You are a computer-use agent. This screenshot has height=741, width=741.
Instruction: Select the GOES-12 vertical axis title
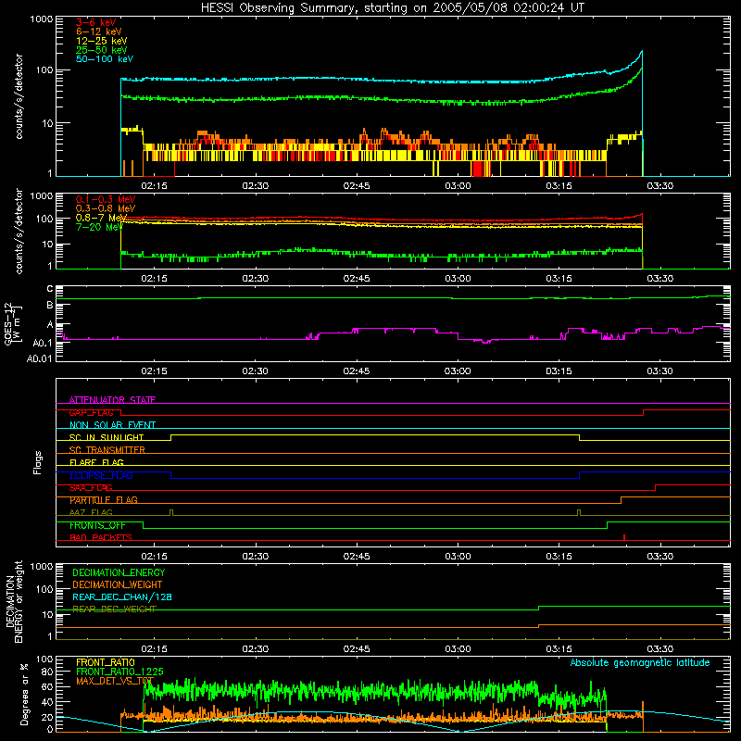pos(12,324)
